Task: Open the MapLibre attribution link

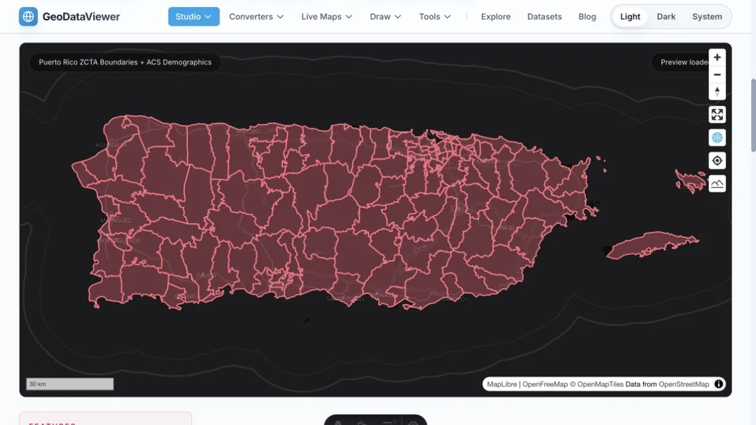Action: pyautogui.click(x=502, y=384)
